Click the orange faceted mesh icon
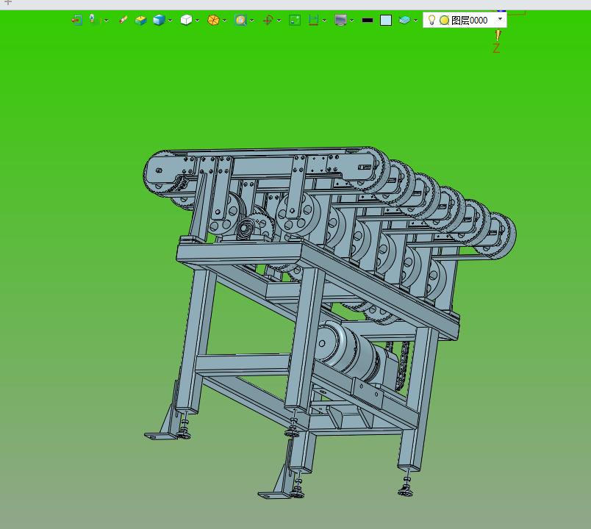The image size is (591, 529). [x=213, y=20]
